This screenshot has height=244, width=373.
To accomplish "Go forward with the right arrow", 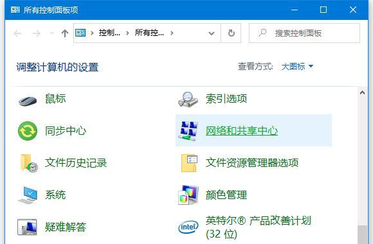I will pyautogui.click(x=37, y=33).
